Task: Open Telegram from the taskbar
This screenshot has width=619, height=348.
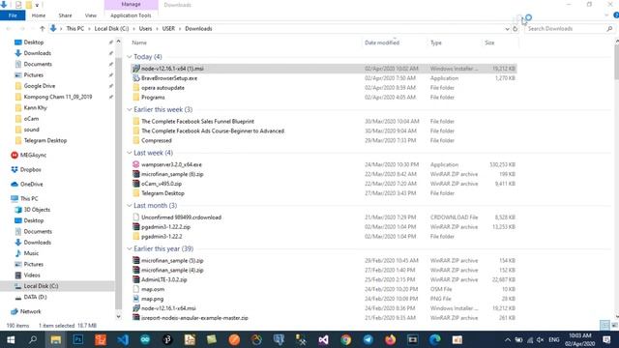Action: (x=368, y=339)
